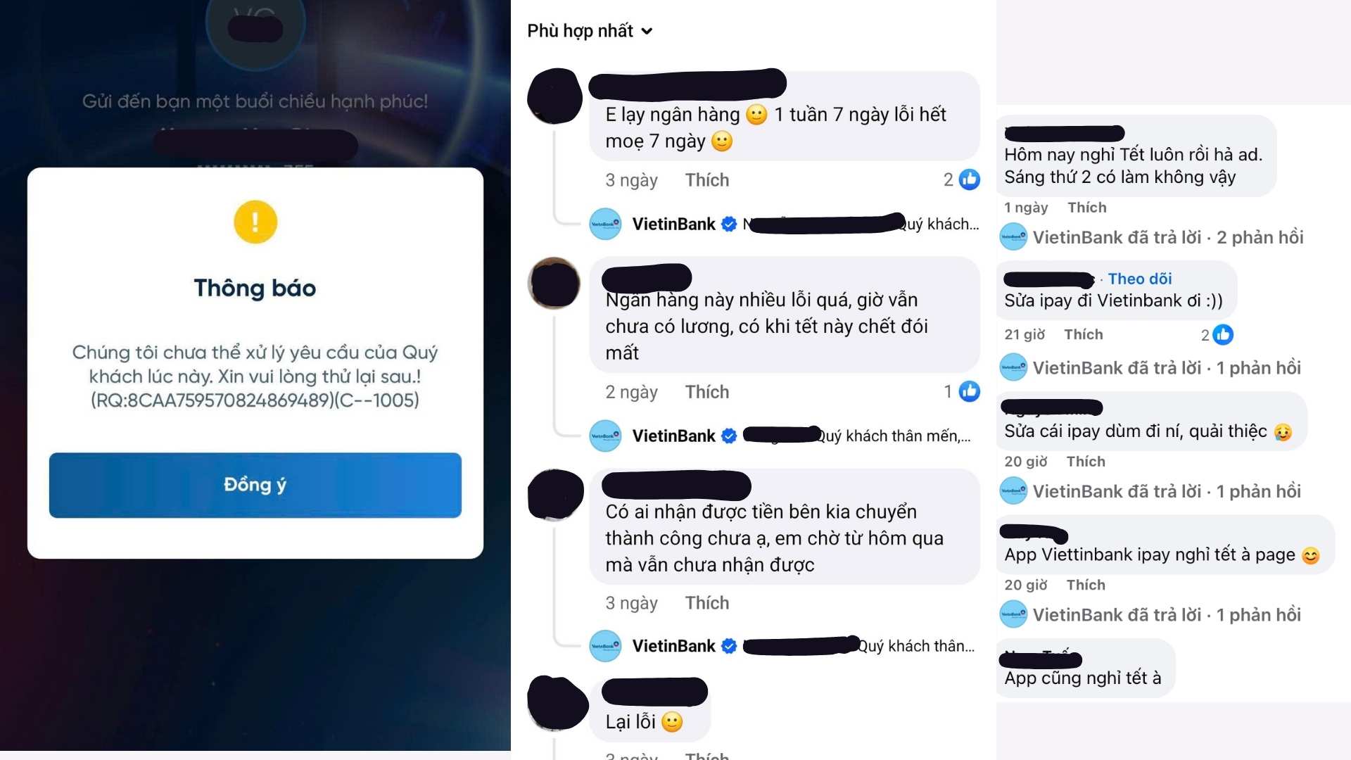
Task: Click the Theo dõi follow link
Action: pos(1140,279)
